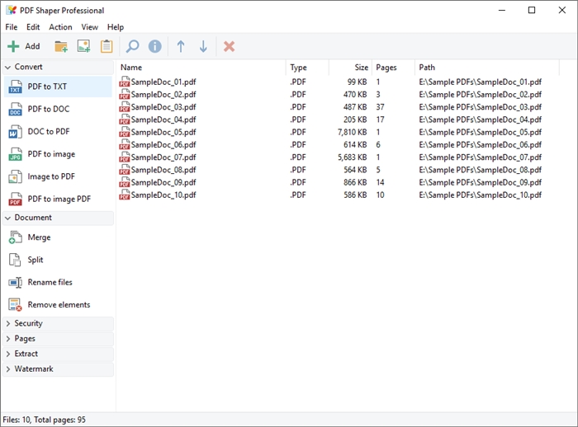Open the Help menu

(116, 27)
